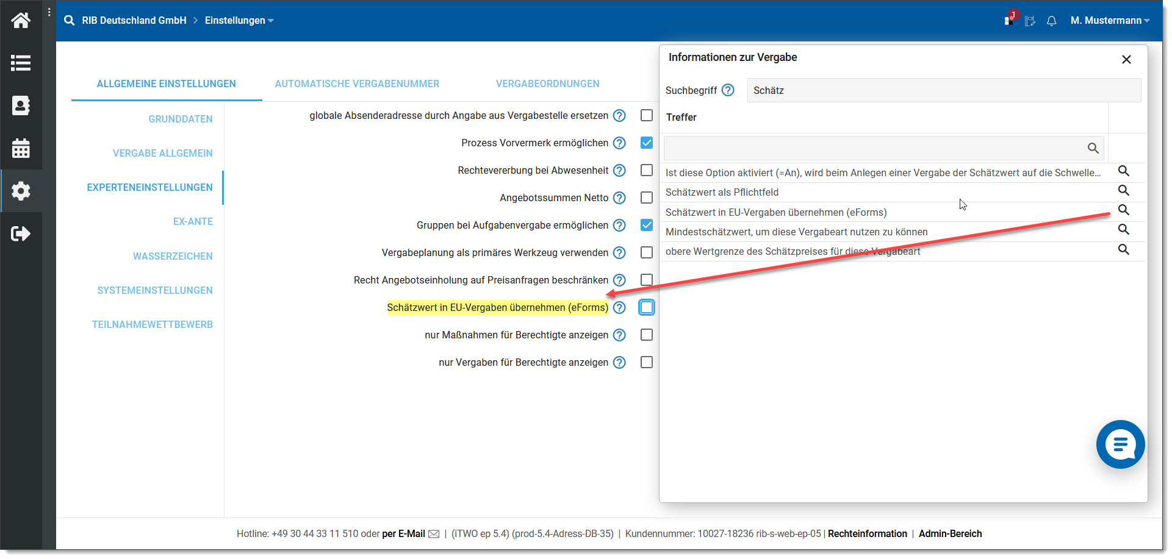Switch to Vergabeordnungen tab

(x=547, y=84)
